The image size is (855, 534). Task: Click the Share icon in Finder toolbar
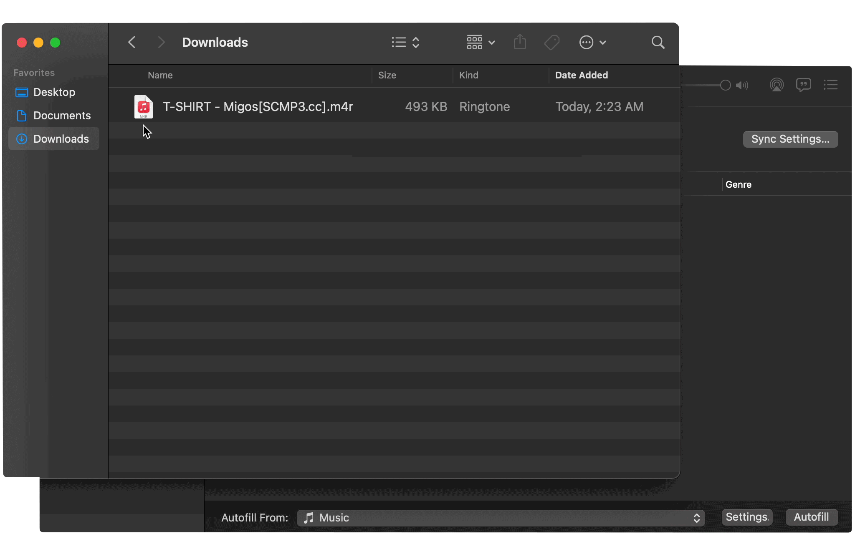[520, 42]
